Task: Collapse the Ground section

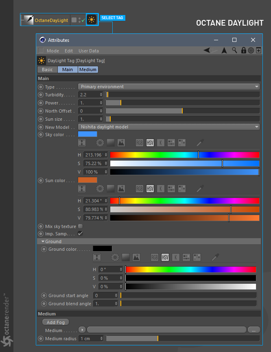Action: [x=43, y=241]
